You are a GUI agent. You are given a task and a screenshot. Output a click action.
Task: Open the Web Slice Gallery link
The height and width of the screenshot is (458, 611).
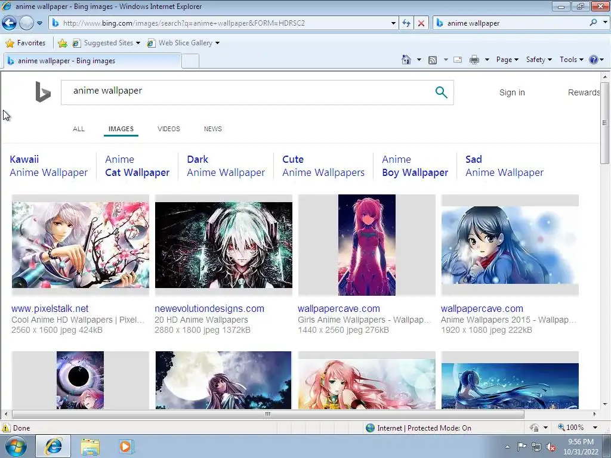coord(183,43)
